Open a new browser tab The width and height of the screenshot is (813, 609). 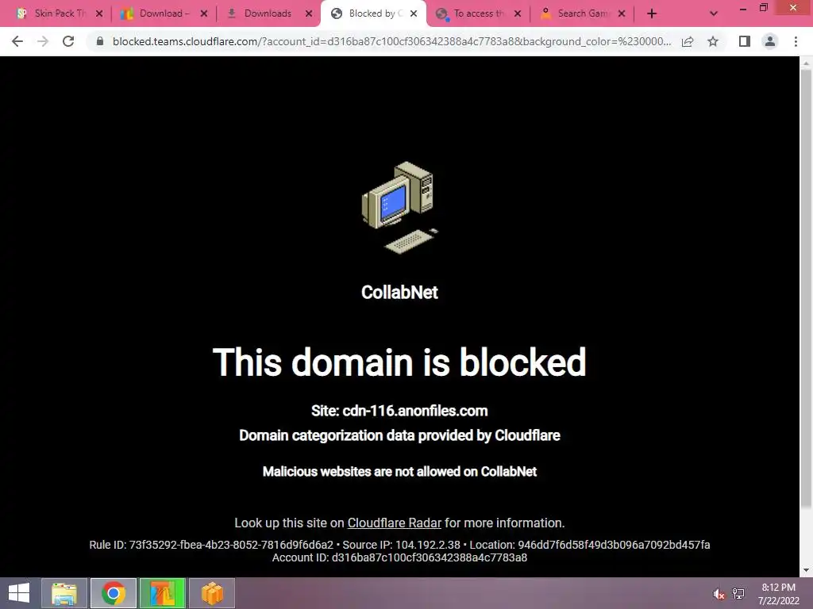(652, 13)
